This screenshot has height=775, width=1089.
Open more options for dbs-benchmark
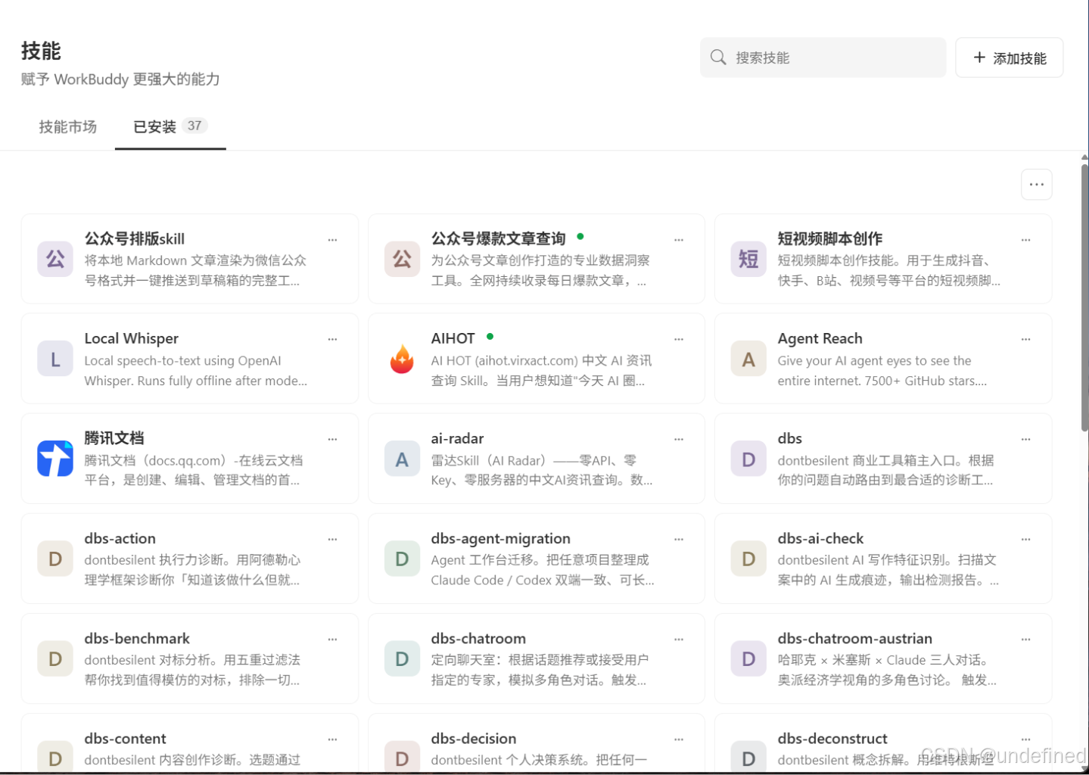332,640
